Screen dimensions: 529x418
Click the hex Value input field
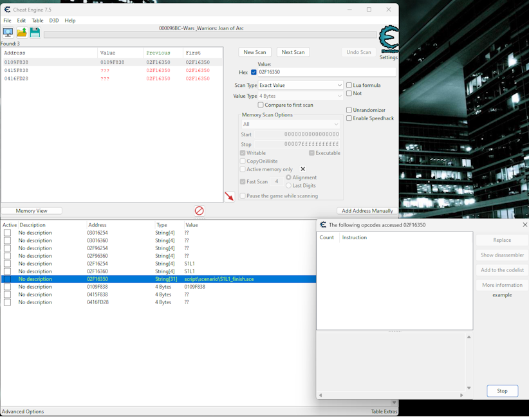[x=326, y=73]
